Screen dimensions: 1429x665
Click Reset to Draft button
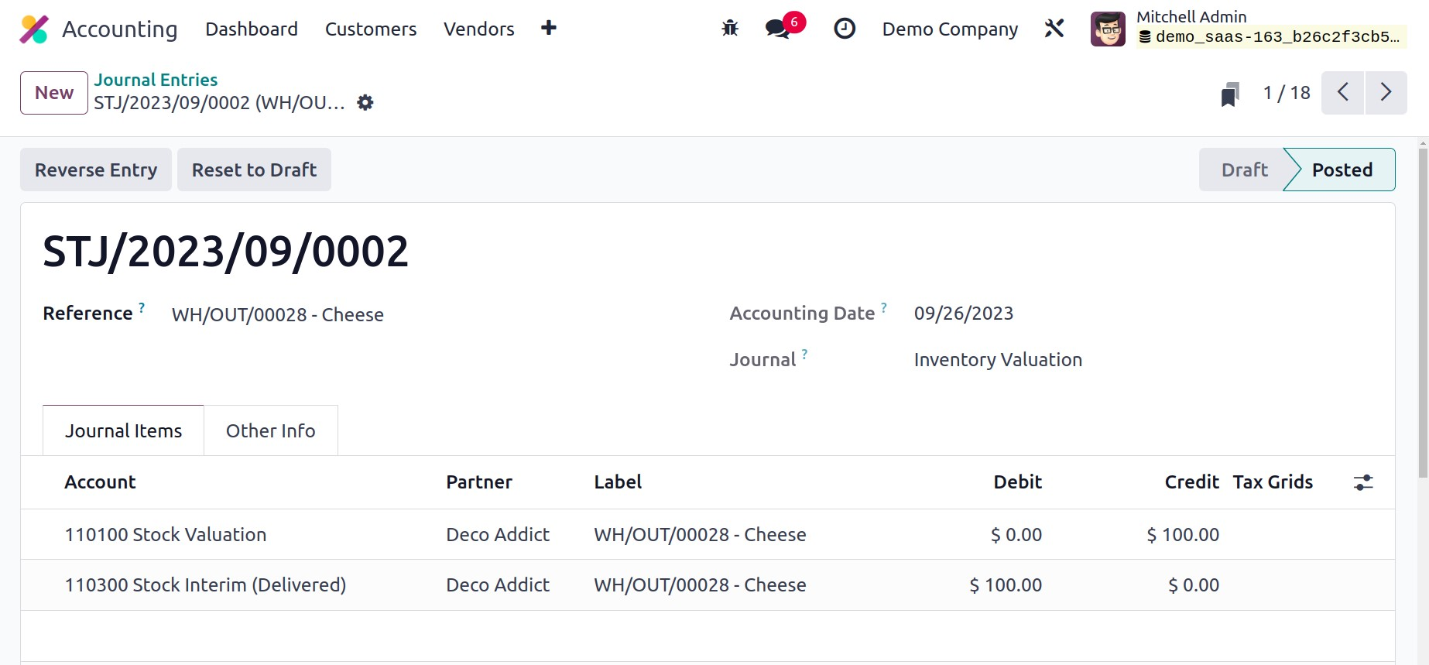[x=254, y=170]
